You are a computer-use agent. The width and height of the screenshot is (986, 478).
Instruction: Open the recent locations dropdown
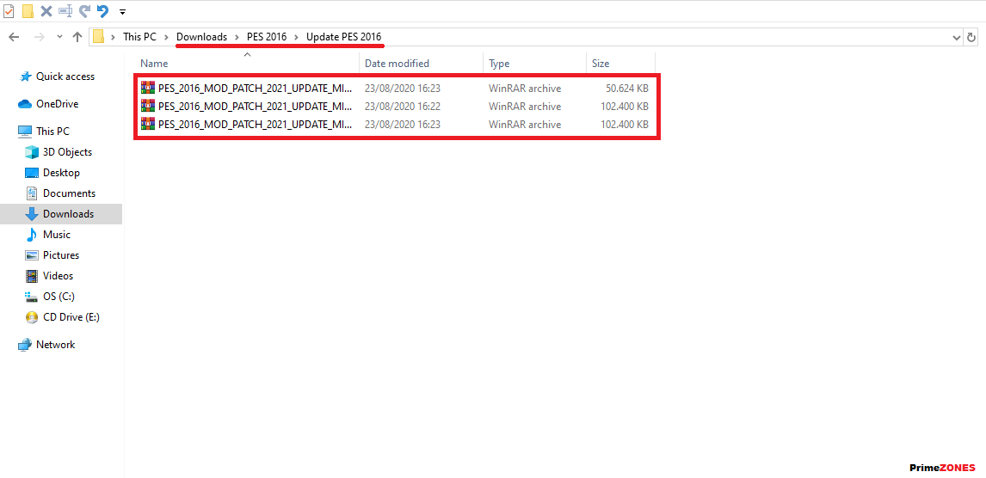[x=59, y=37]
